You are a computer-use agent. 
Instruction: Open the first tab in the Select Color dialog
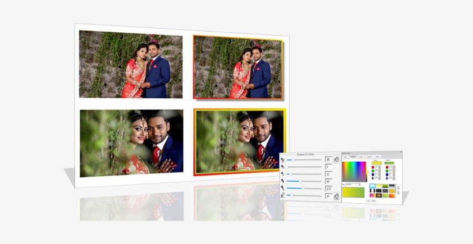pos(346,157)
